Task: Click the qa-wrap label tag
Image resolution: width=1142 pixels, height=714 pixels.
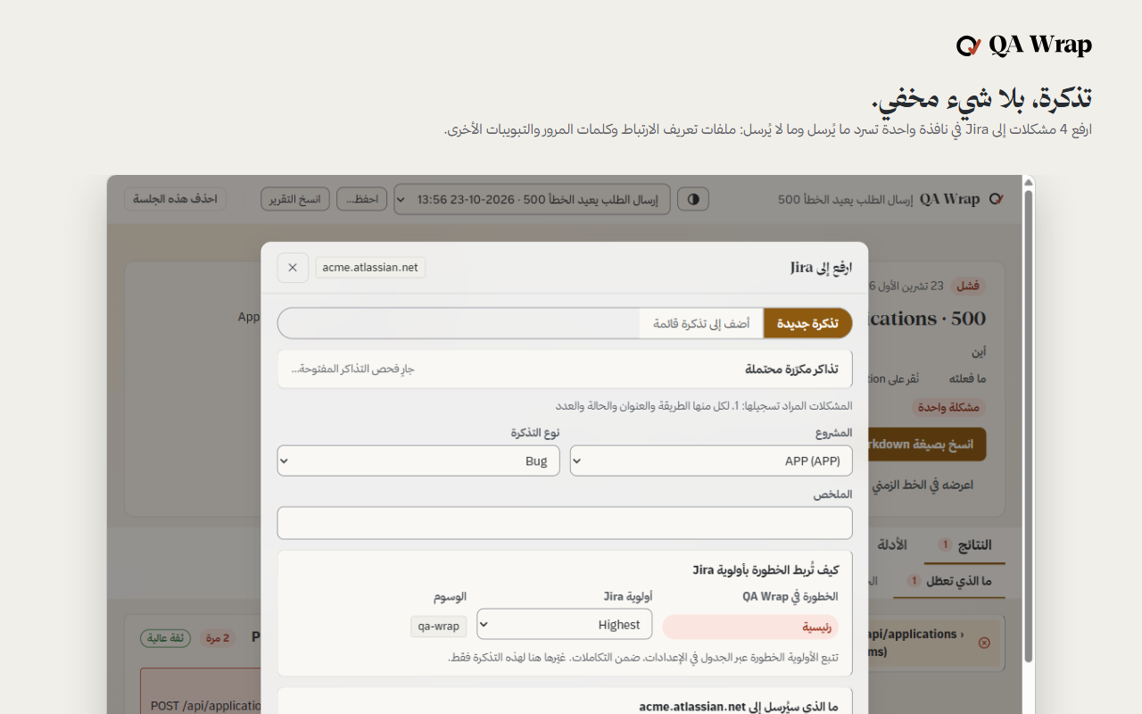Action: (x=439, y=626)
